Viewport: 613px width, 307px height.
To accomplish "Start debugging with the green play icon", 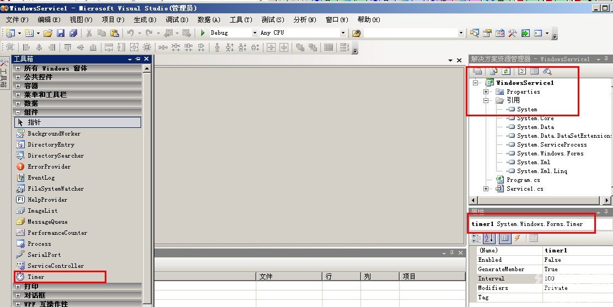I will [202, 33].
